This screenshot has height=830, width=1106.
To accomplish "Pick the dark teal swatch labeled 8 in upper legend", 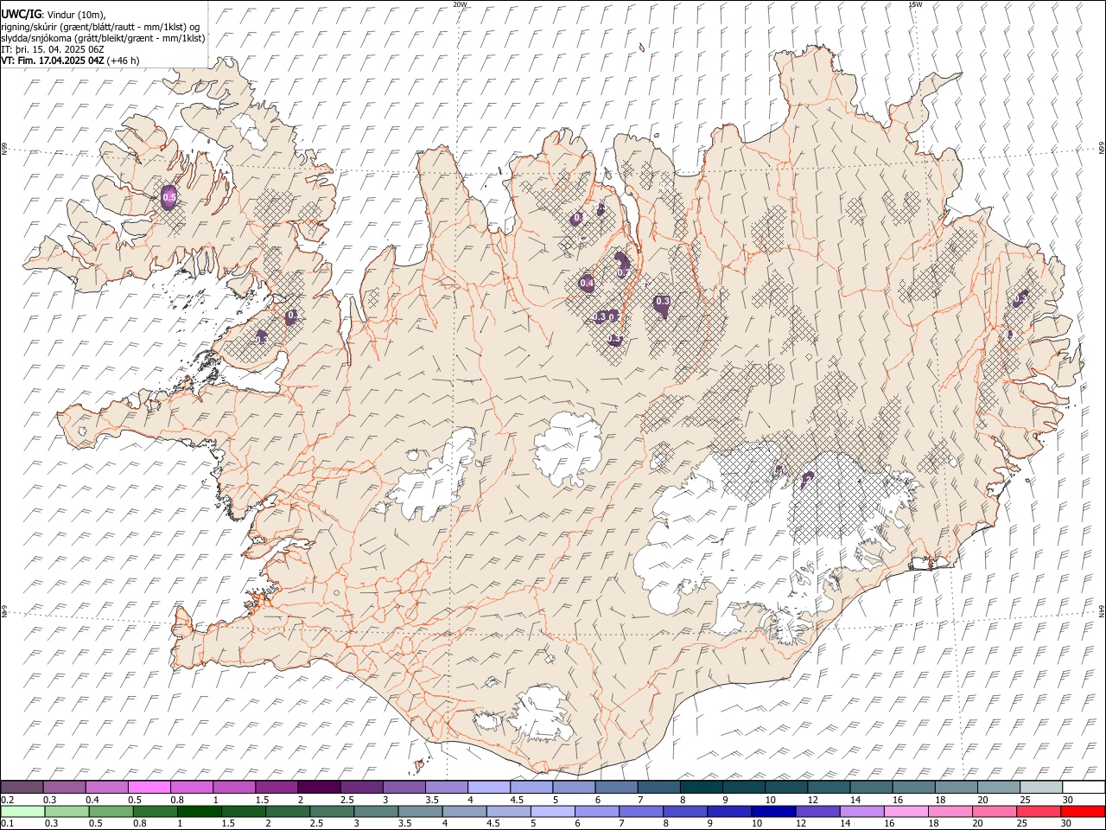I will (701, 788).
